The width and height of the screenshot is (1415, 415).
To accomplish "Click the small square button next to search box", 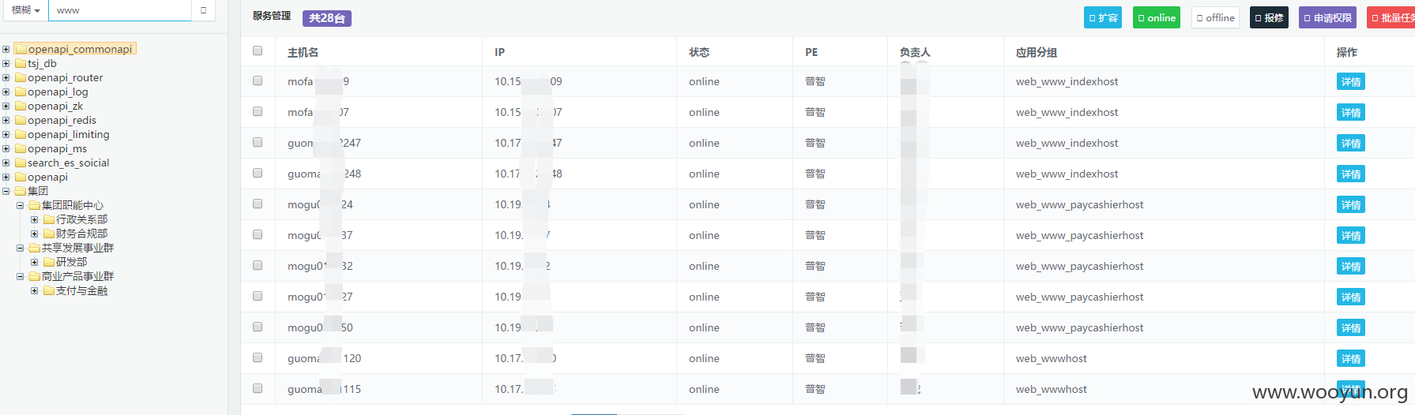I will pyautogui.click(x=203, y=10).
